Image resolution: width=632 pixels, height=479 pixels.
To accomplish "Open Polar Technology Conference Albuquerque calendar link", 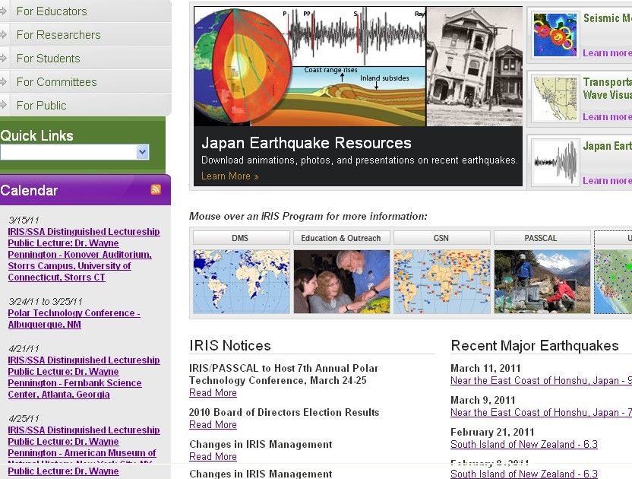I will point(74,319).
